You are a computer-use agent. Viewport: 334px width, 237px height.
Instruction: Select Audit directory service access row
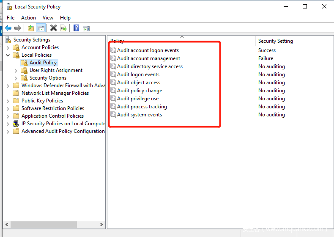150,66
